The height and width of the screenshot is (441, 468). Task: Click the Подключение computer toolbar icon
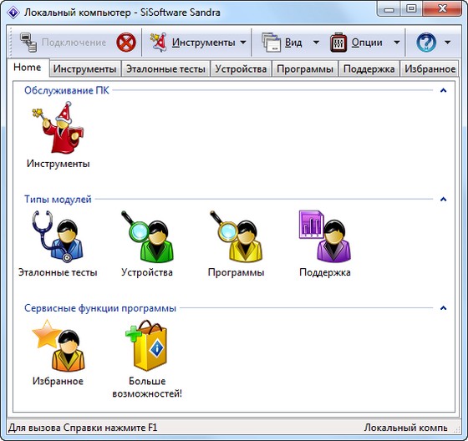point(28,43)
